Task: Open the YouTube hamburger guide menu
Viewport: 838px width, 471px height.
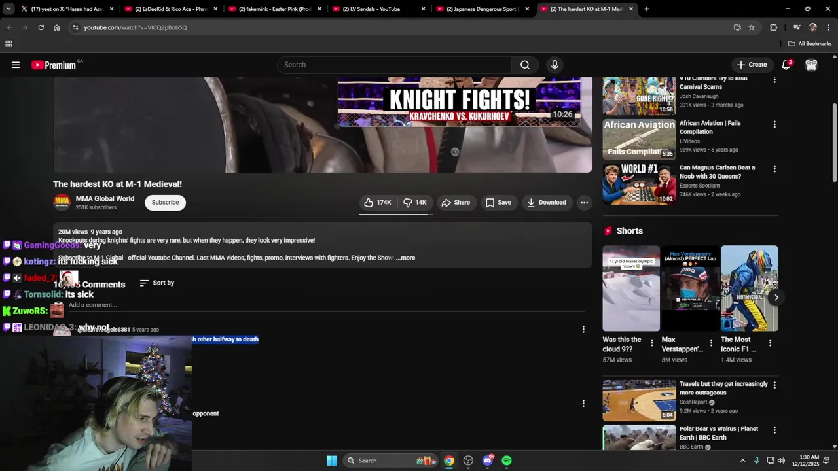Action: tap(16, 65)
